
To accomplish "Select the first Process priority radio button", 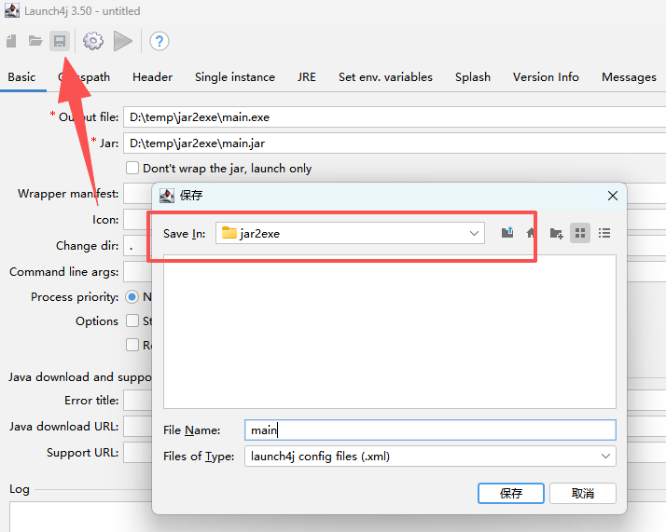I will click(x=132, y=296).
